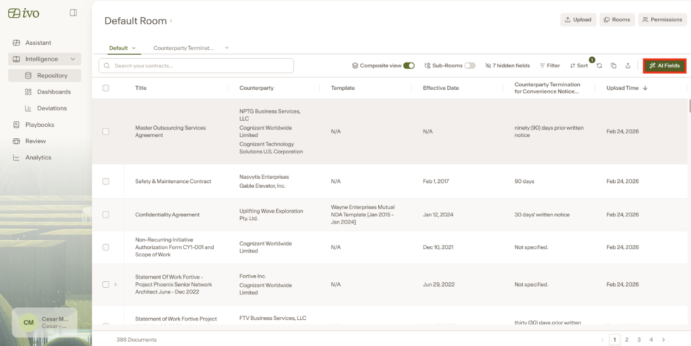This screenshot has height=346, width=691.
Task: Collapse the Intelligence menu chevron
Action: click(73, 59)
